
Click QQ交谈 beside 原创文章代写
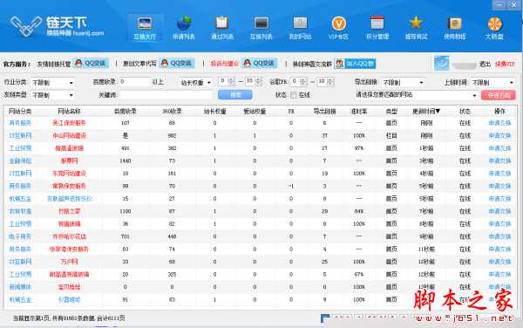(177, 63)
